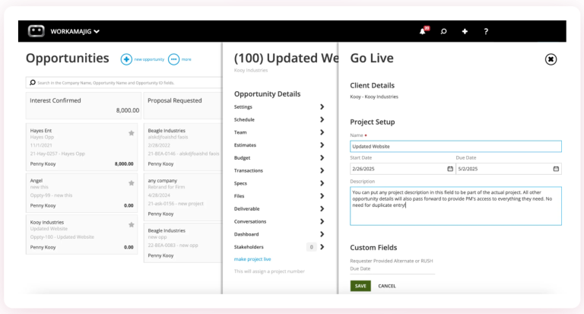Click the green SAVE button

[x=360, y=286]
